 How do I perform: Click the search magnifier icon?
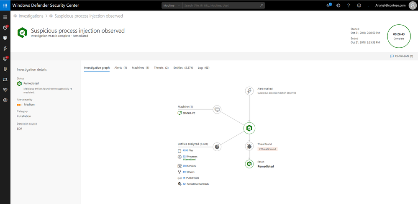click(262, 5)
